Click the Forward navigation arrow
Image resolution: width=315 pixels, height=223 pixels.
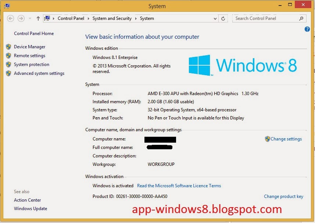click(x=21, y=18)
